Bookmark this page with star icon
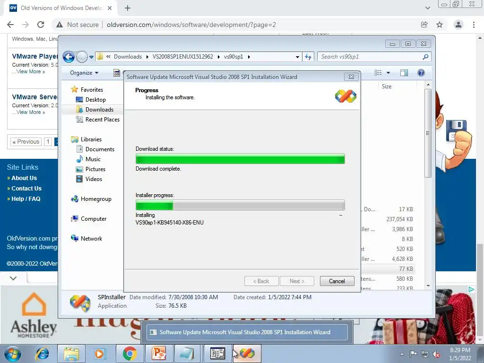This screenshot has height=363, width=484. (x=440, y=25)
